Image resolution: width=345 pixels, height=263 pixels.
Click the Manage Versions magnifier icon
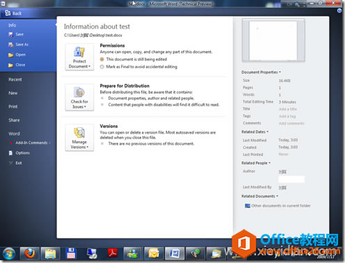coord(79,133)
